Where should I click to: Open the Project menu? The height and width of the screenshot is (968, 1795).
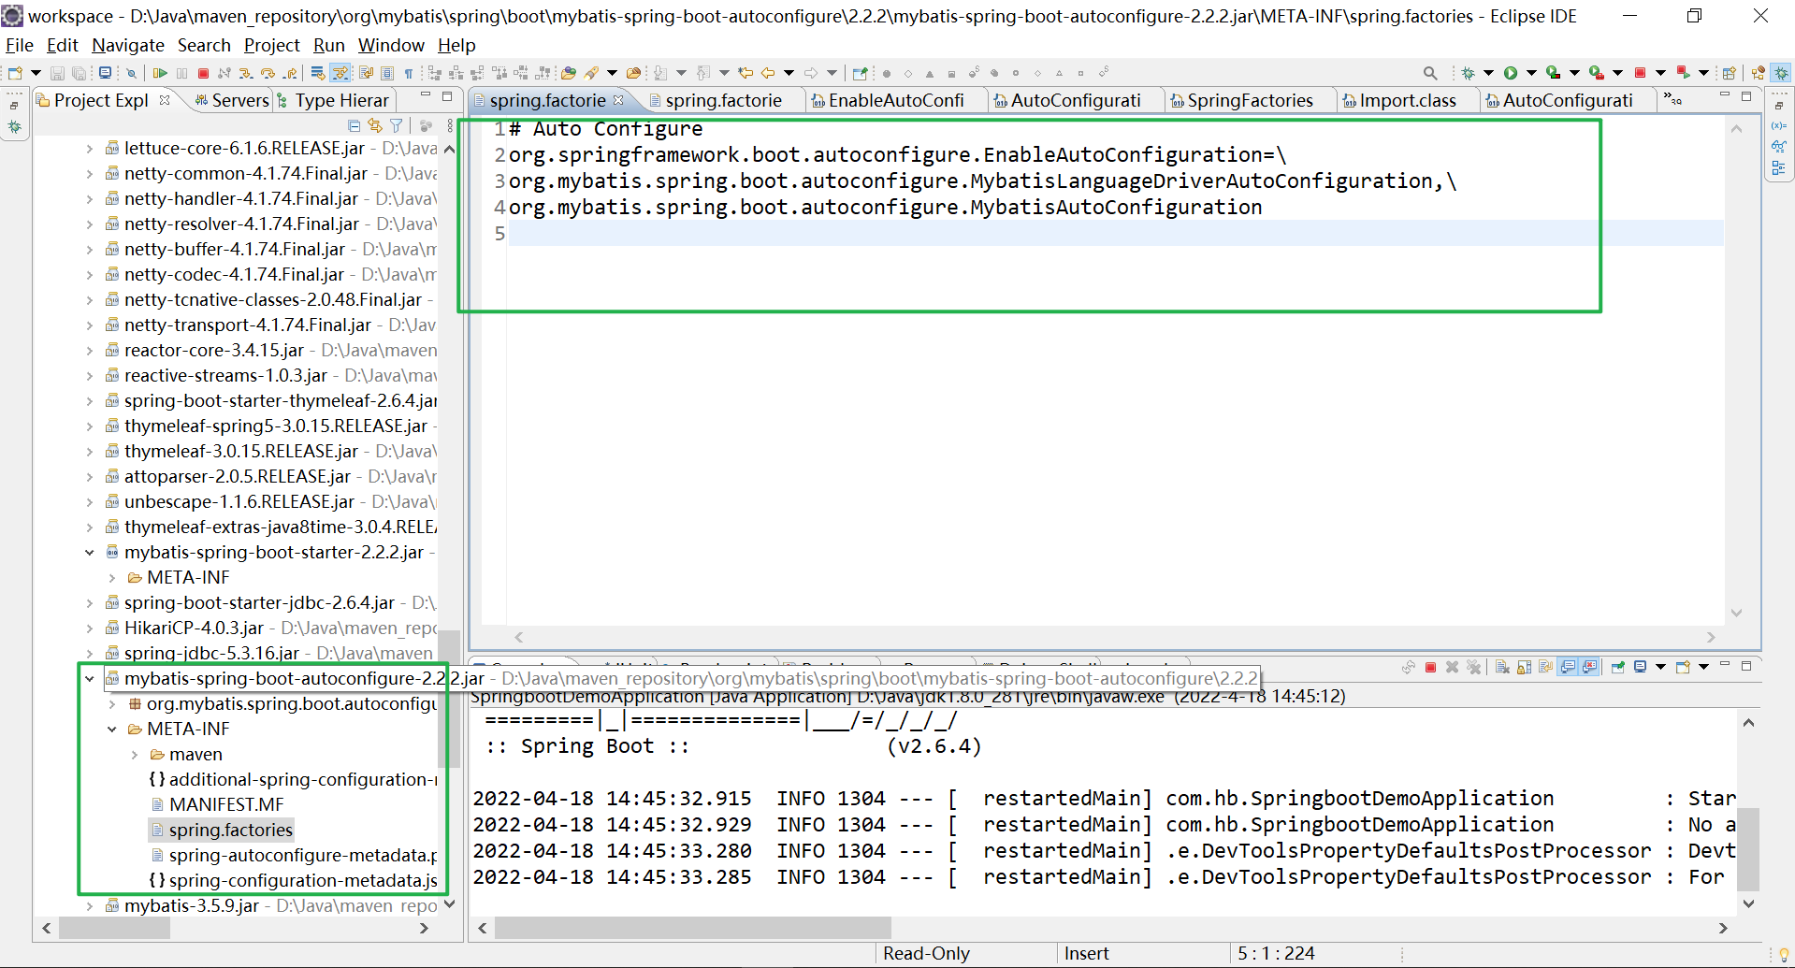pyautogui.click(x=271, y=45)
